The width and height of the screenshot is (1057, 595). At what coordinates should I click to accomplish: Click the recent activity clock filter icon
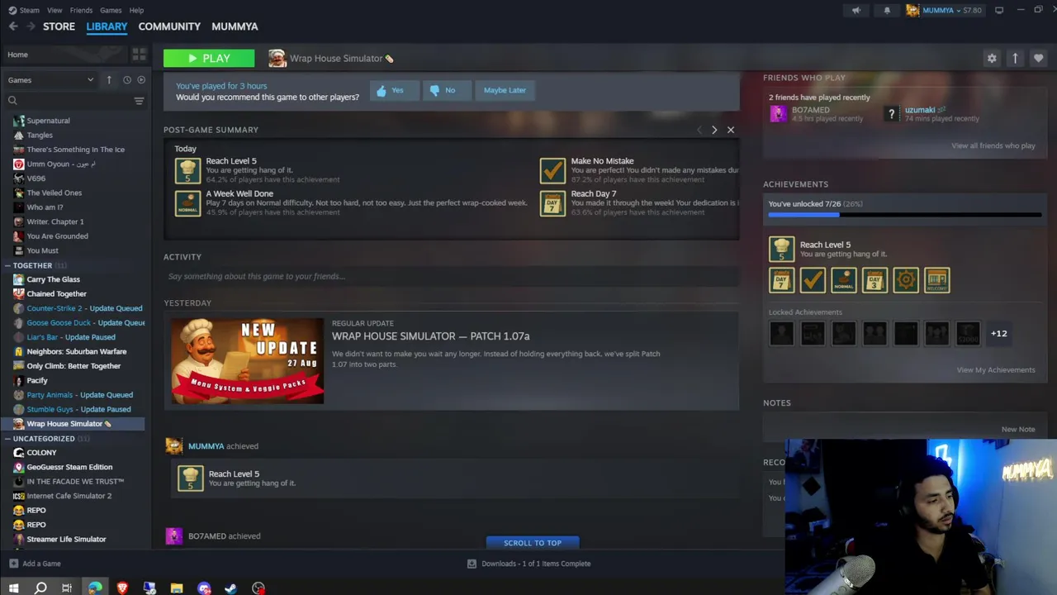[x=126, y=80]
